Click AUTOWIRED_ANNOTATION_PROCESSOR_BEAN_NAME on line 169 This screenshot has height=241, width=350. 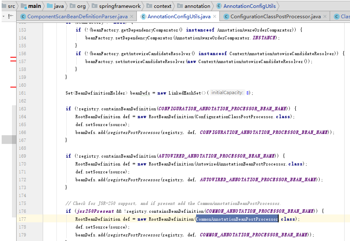pyautogui.click(x=216, y=156)
